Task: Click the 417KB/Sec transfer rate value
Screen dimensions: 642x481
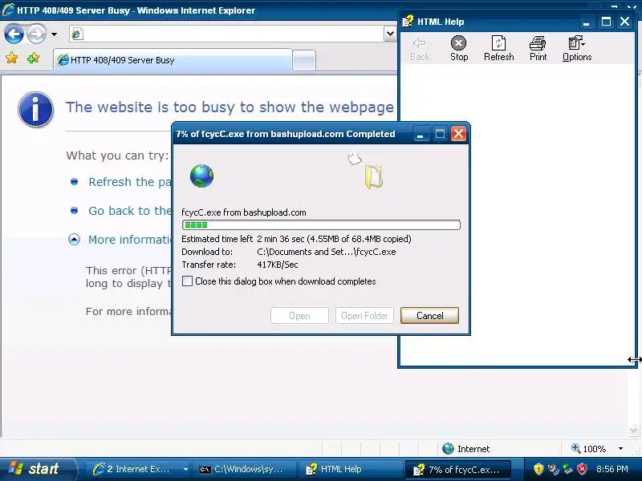Action: (278, 265)
